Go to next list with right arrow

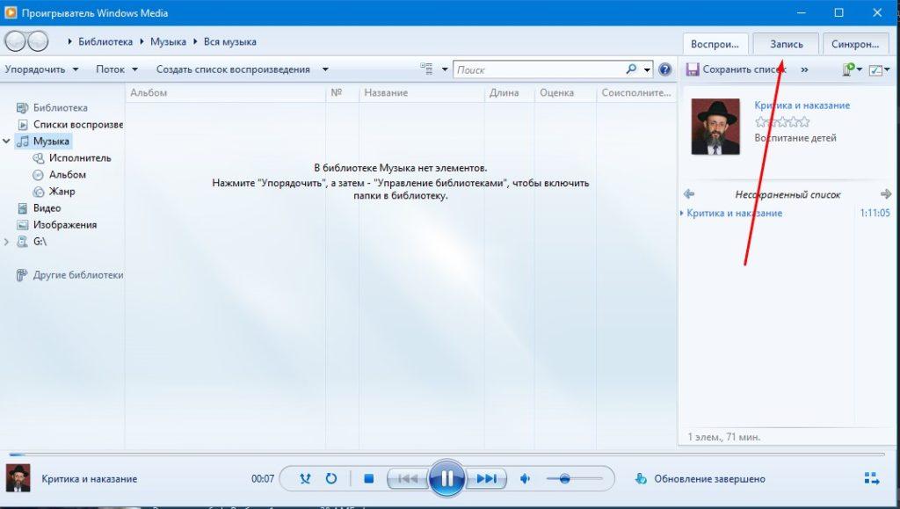[x=886, y=194]
